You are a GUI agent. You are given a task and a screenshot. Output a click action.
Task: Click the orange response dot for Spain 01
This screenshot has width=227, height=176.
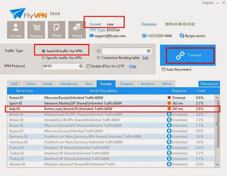(169, 103)
